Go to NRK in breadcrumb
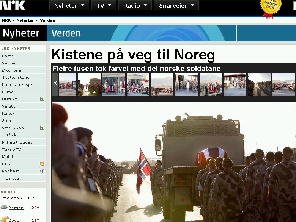The width and height of the screenshot is (296, 222). click(6, 20)
